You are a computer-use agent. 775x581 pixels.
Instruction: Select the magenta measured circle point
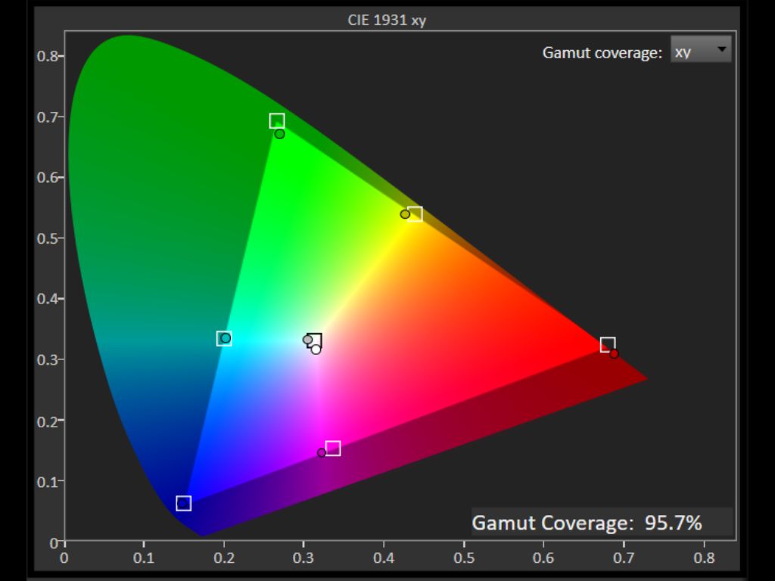tap(322, 453)
